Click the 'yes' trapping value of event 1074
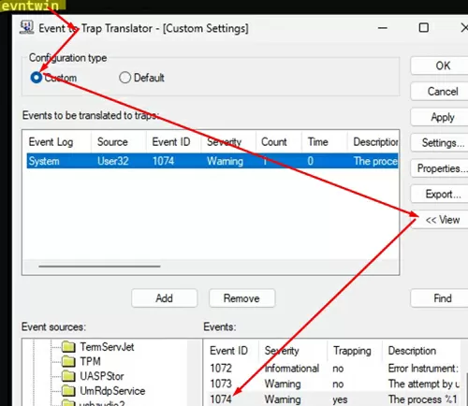The height and width of the screenshot is (406, 468). [340, 399]
